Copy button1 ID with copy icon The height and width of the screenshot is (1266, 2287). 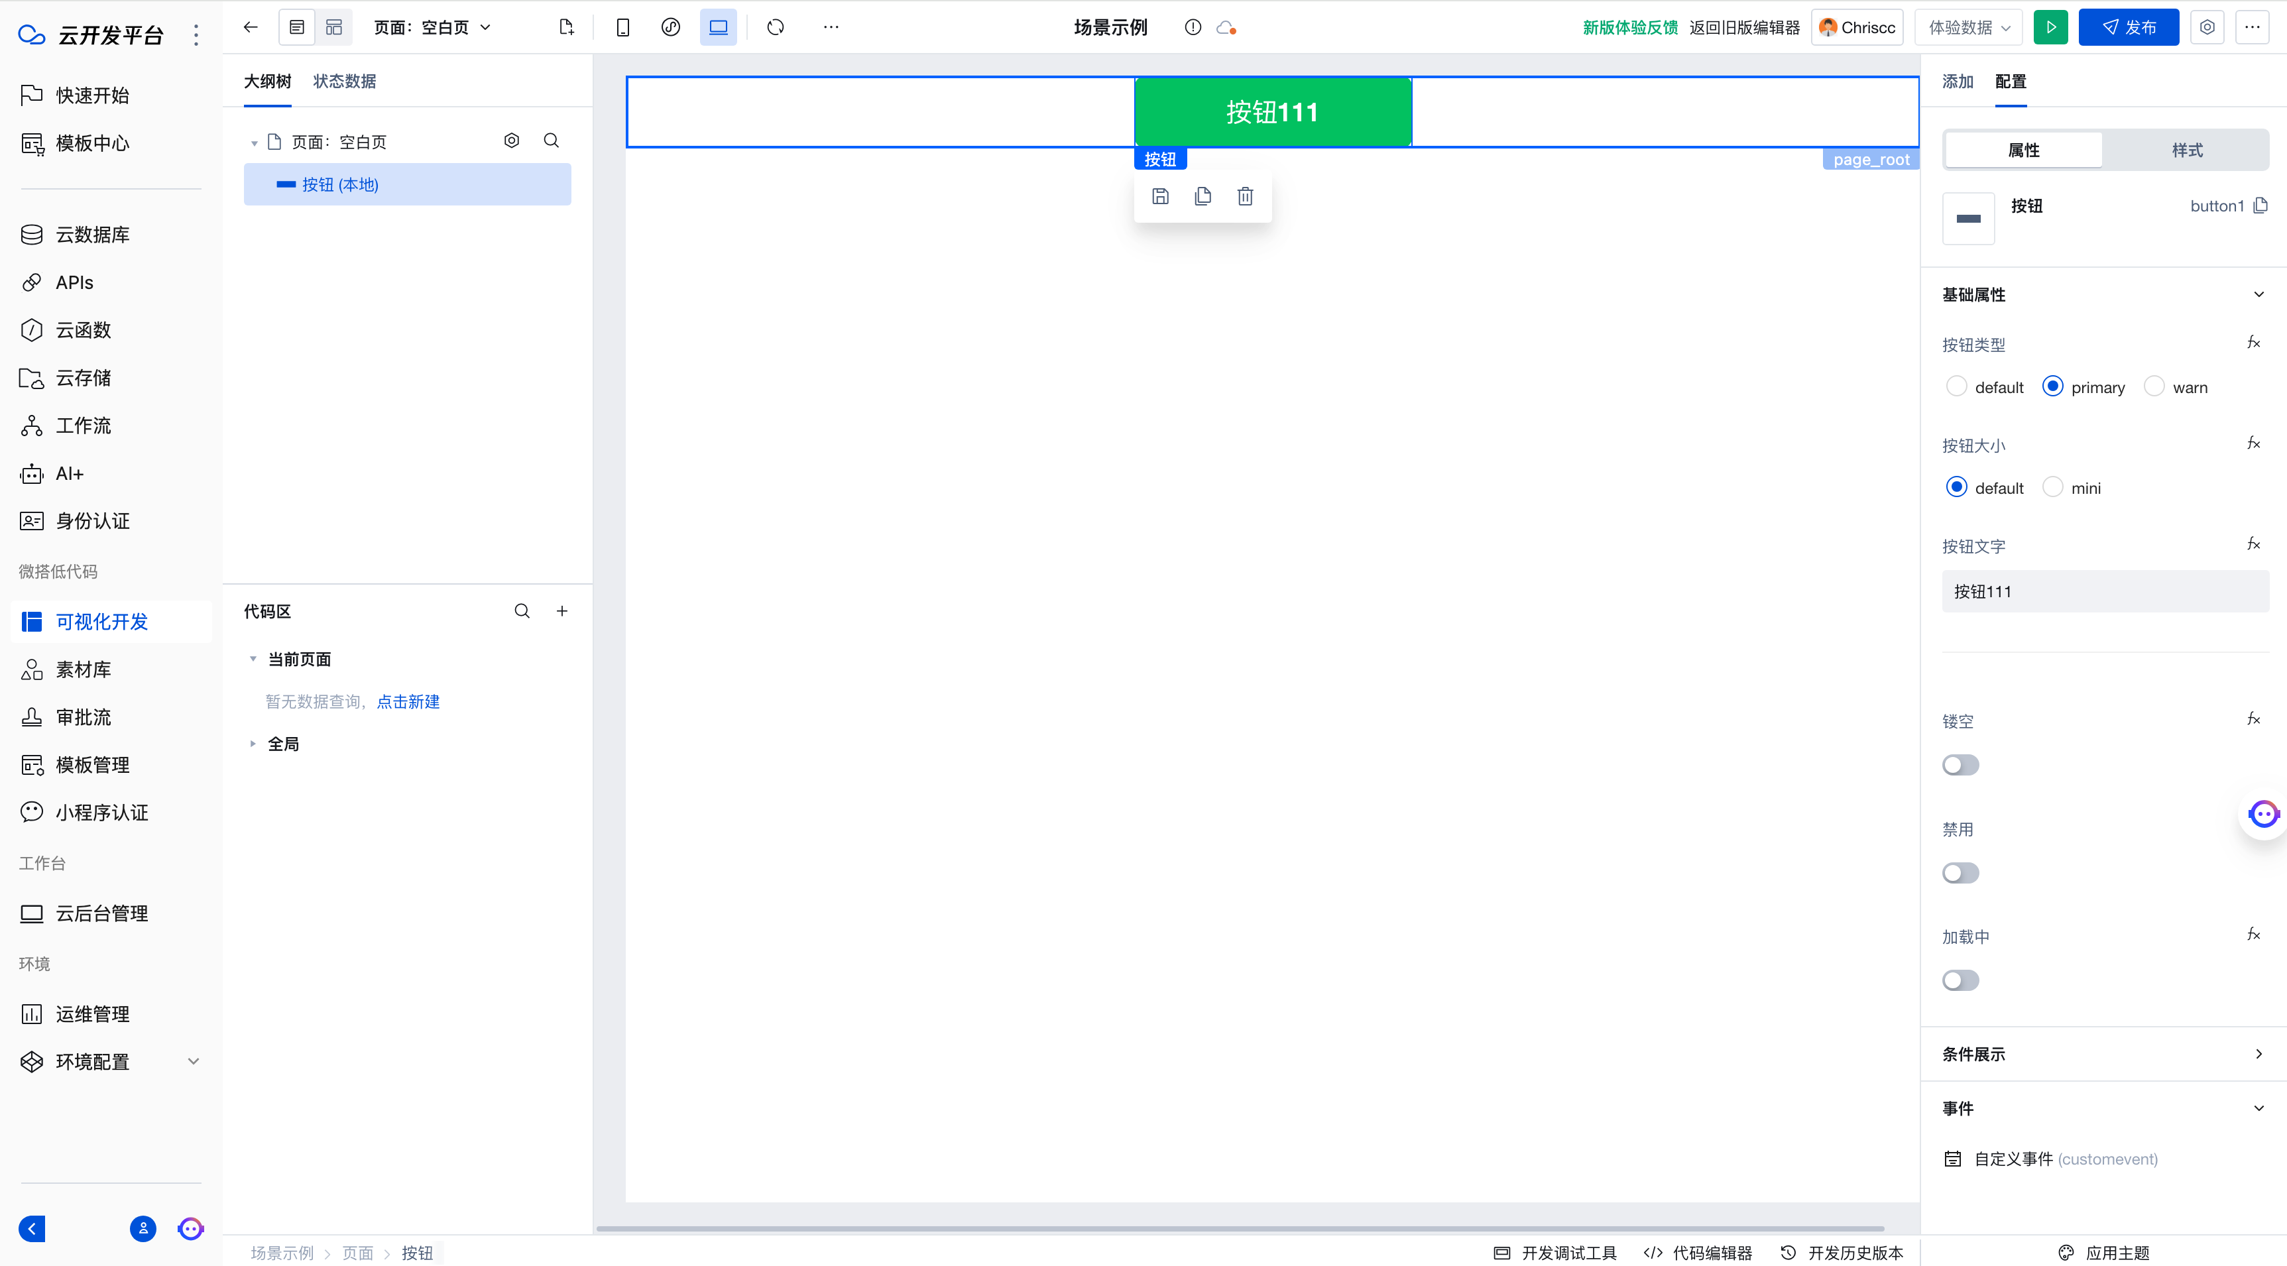(x=2260, y=206)
